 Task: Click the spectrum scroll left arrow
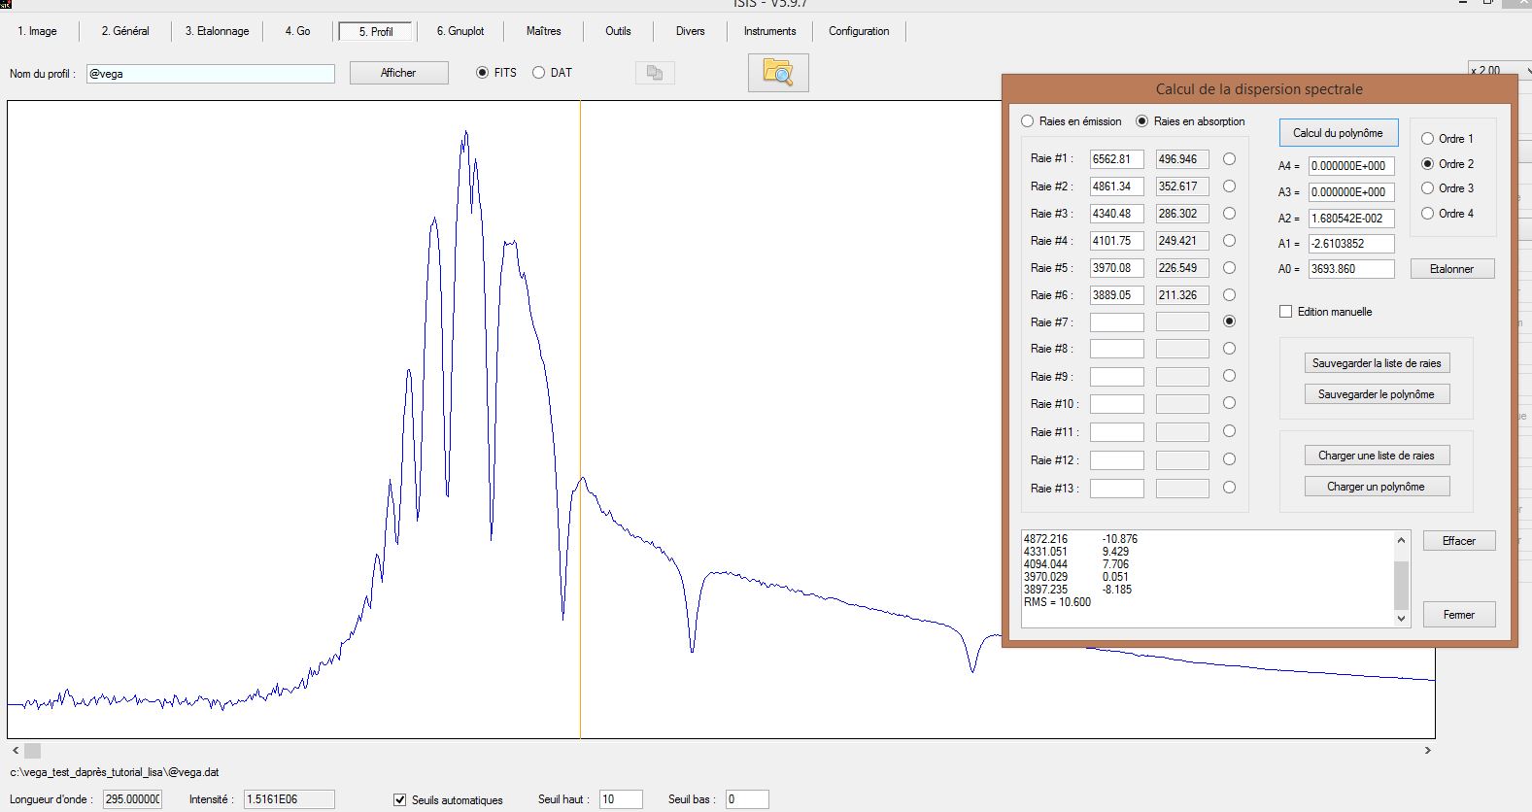click(15, 751)
